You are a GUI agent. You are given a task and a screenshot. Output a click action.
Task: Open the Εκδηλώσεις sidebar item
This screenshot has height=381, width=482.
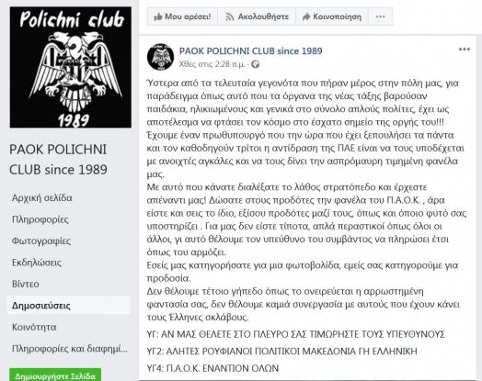click(x=37, y=263)
